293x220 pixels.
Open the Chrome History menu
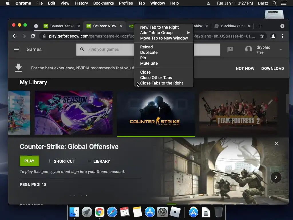coord(81,3)
